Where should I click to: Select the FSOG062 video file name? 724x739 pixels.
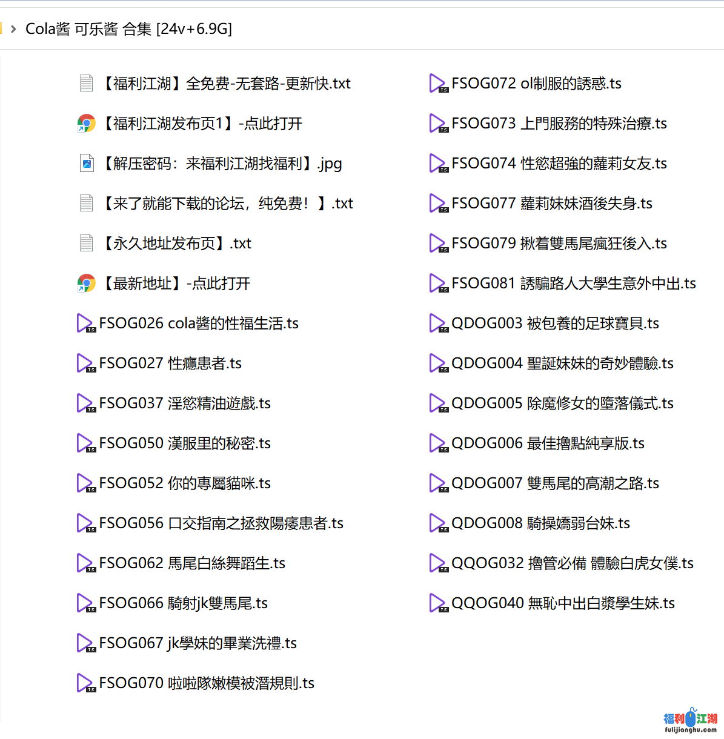[191, 563]
